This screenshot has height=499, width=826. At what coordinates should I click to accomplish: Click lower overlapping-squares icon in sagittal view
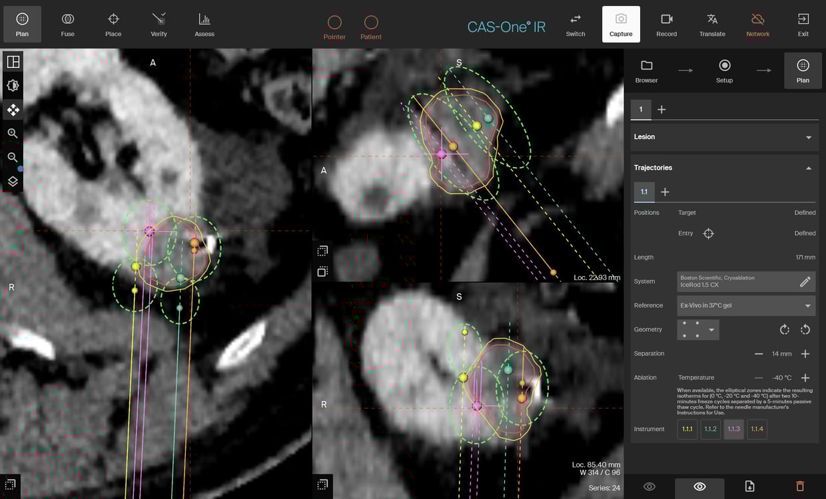click(x=322, y=271)
